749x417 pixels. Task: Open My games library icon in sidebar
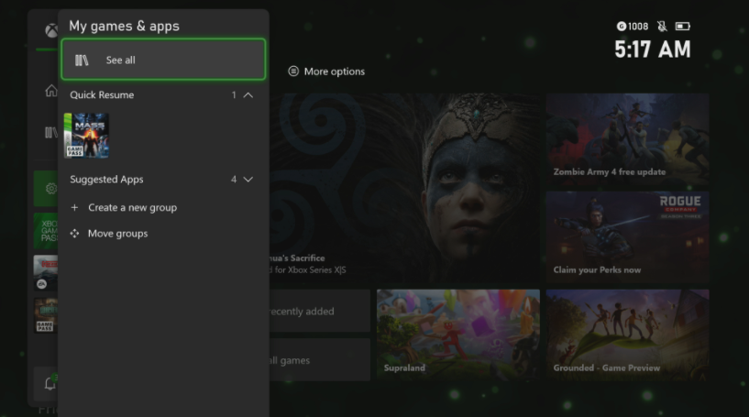pyautogui.click(x=50, y=132)
